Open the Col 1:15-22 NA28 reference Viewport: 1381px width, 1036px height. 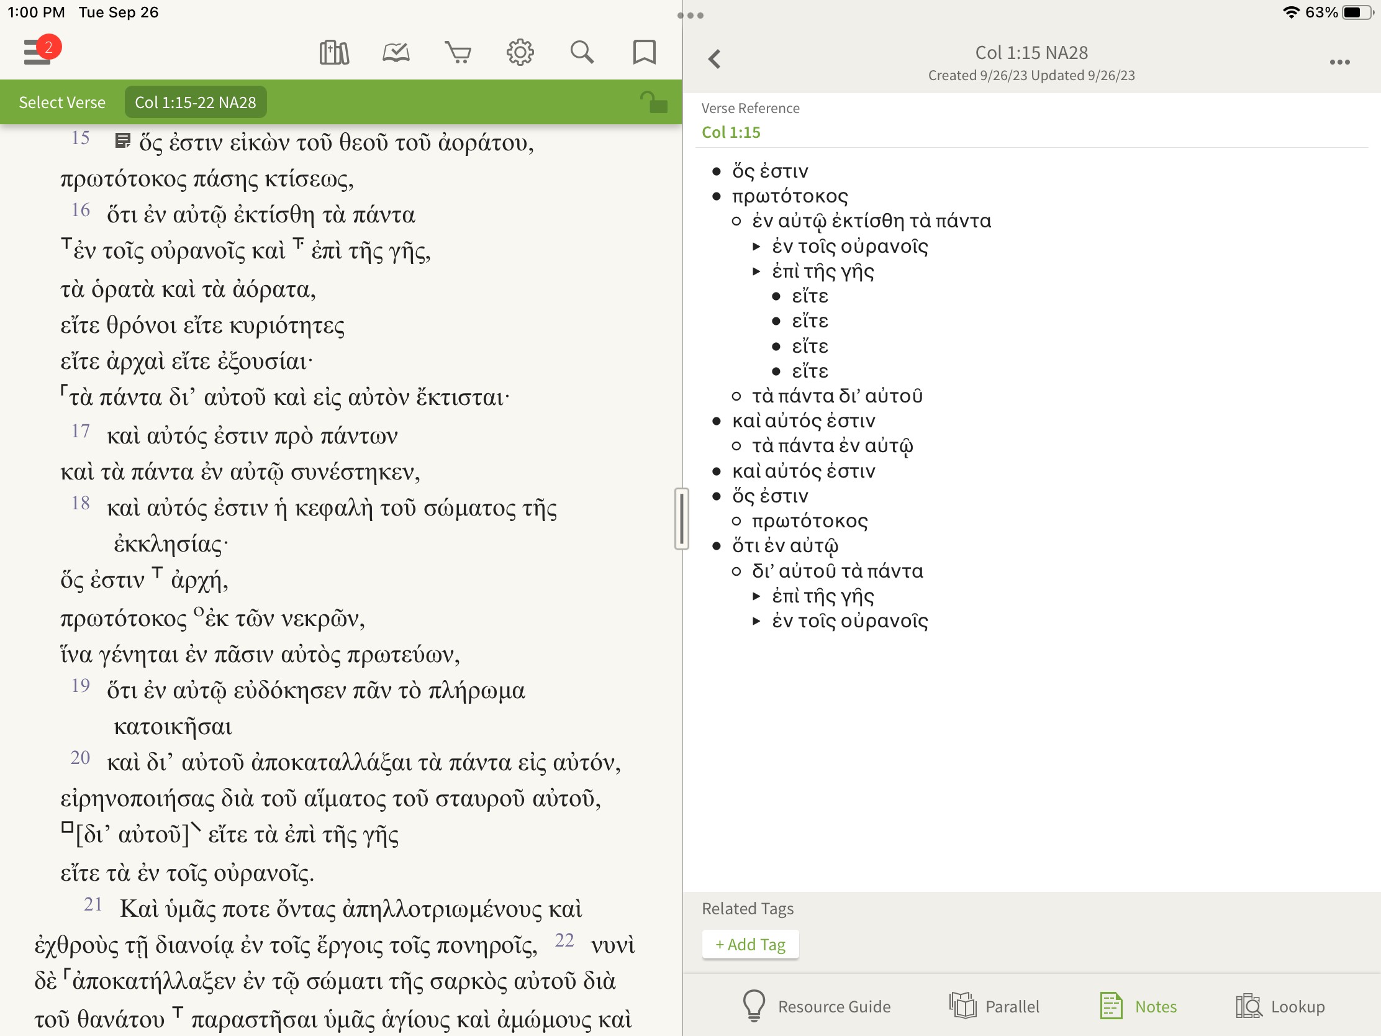[196, 102]
